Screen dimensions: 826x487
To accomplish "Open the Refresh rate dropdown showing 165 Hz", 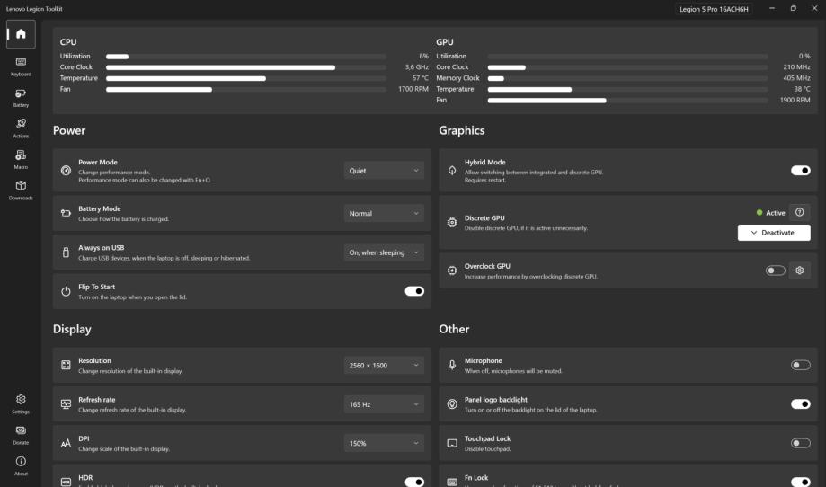I will click(x=384, y=403).
